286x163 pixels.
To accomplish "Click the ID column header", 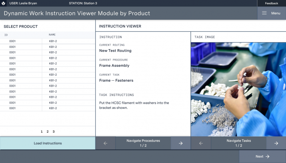I will click(6, 35).
